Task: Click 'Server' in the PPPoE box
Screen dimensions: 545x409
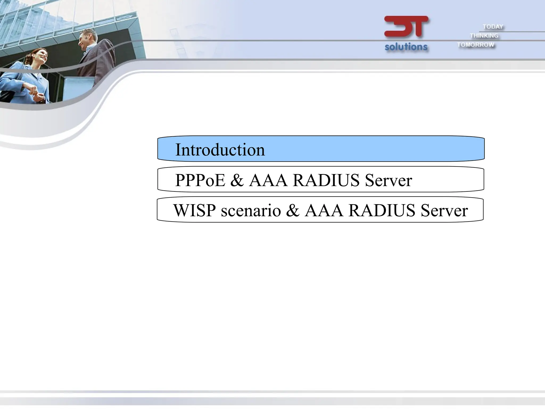Action: click(388, 180)
